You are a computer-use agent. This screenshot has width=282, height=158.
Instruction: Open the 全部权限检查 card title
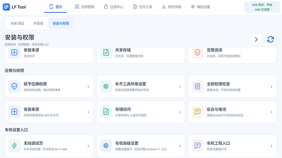click(218, 84)
